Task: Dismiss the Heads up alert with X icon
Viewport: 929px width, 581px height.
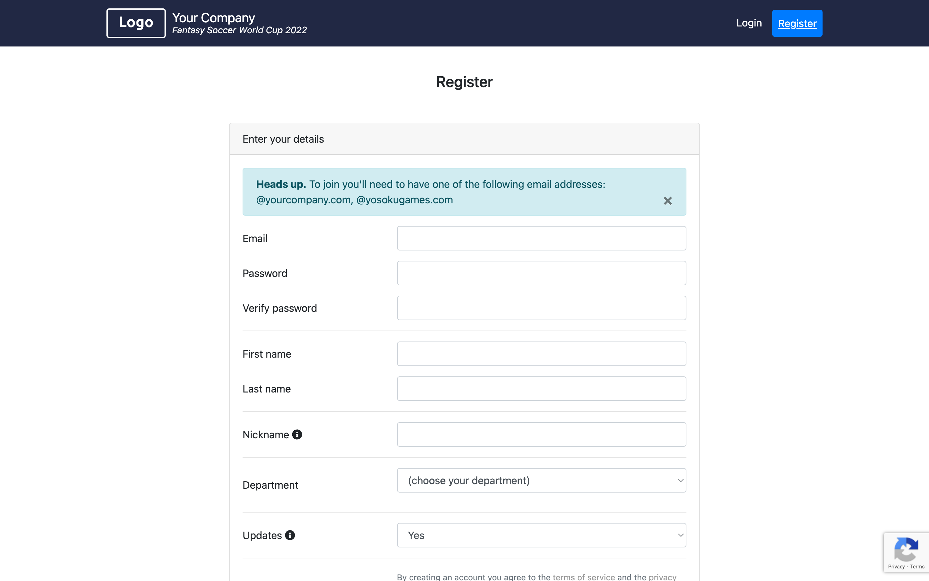Action: [x=667, y=200]
